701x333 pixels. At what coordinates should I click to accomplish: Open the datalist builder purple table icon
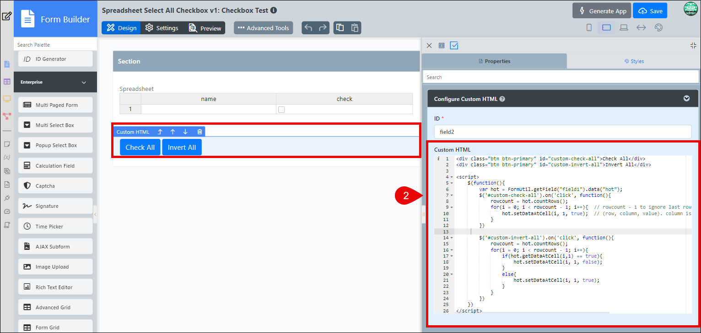coord(6,81)
